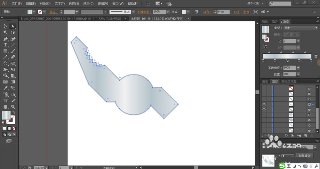Click the gradient slider bar

pyautogui.click(x=287, y=56)
